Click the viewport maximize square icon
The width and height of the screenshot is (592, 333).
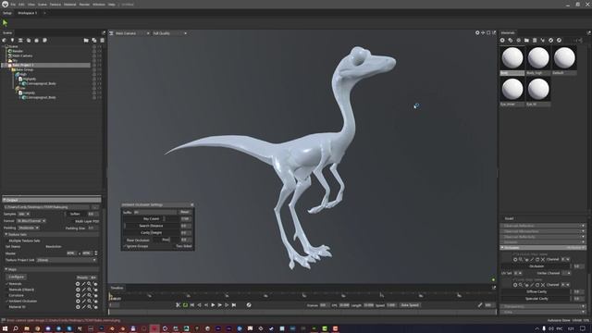(488, 33)
